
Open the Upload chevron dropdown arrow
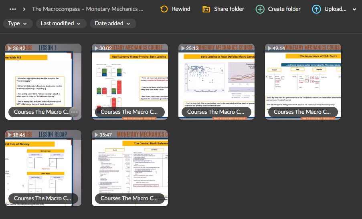click(x=354, y=10)
